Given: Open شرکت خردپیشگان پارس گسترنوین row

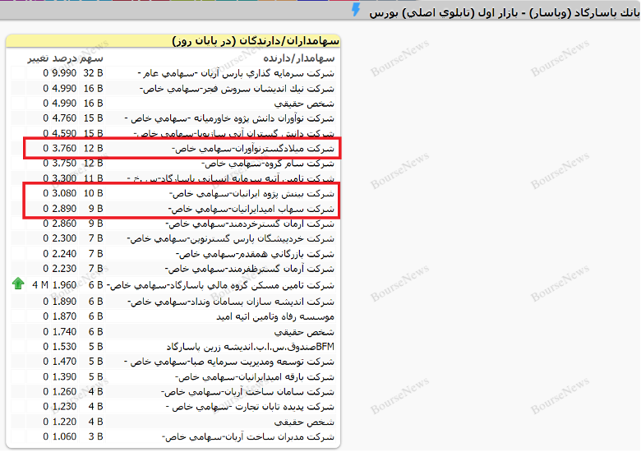Looking at the screenshot, I should [231, 238].
